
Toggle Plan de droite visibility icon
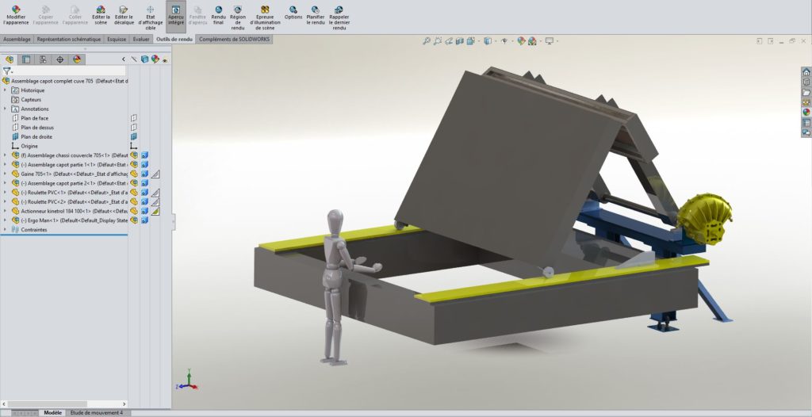coord(134,136)
